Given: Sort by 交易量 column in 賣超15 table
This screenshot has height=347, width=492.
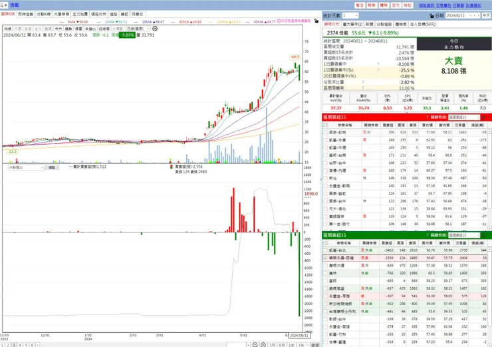Looking at the screenshot, I should (x=460, y=243).
